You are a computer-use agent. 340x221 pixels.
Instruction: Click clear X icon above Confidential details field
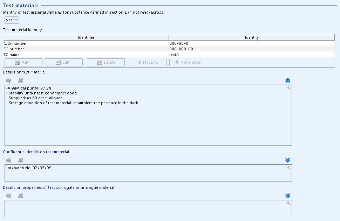21,160
